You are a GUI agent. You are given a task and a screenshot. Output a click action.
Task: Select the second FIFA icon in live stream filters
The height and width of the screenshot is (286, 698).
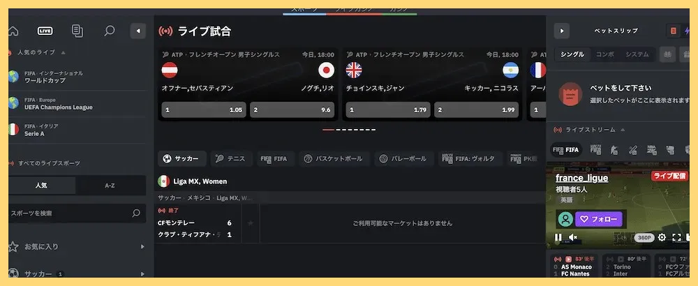[596, 150]
